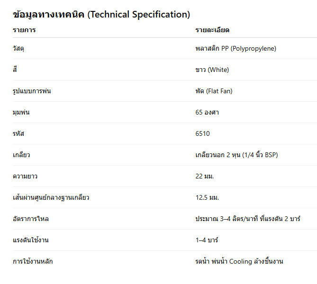This screenshot has height=284, width=317.
Task: Click the code value 6510
Action: tap(202, 133)
